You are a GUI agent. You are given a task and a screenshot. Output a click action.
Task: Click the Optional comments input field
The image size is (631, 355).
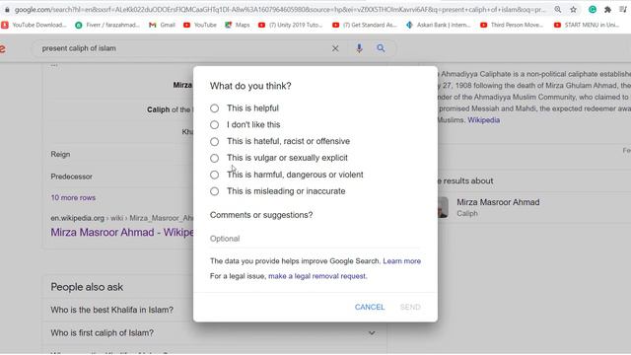tap(315, 239)
